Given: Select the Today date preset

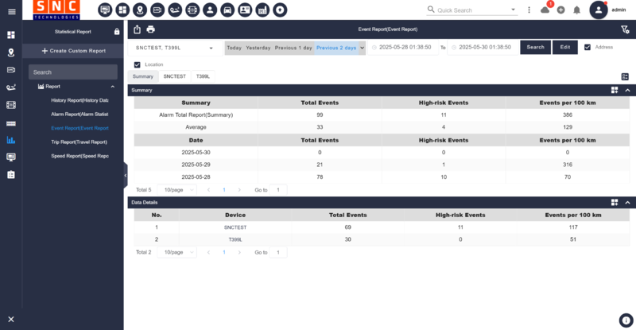Looking at the screenshot, I should pyautogui.click(x=234, y=48).
